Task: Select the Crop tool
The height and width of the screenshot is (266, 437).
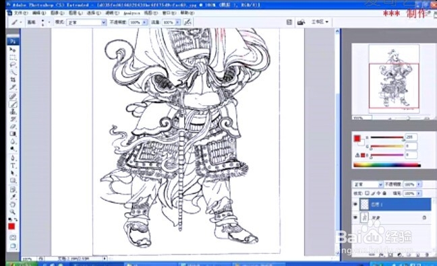Action: [x=13, y=80]
